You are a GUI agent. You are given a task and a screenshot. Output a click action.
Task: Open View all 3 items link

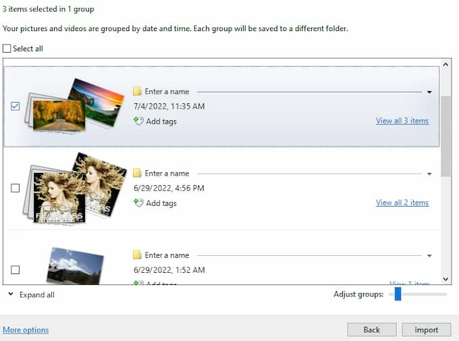(402, 121)
